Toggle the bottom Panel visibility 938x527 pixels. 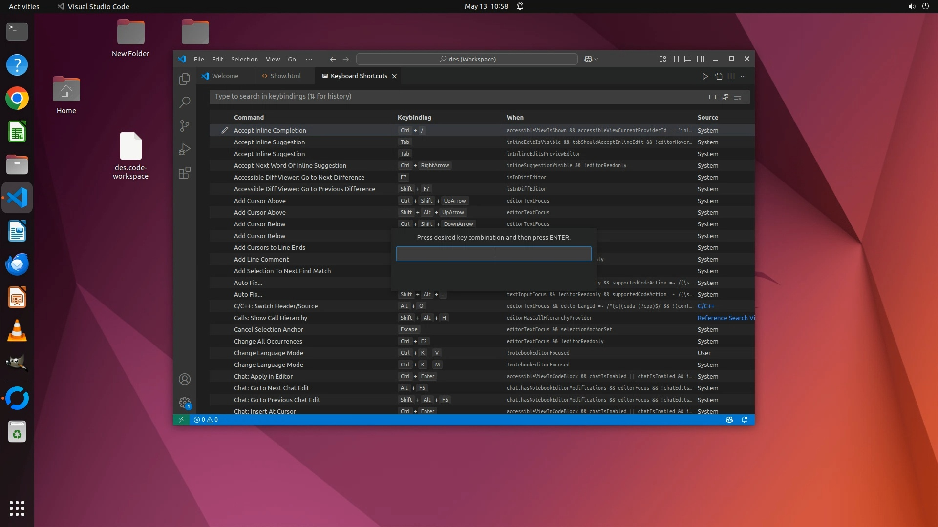[688, 59]
